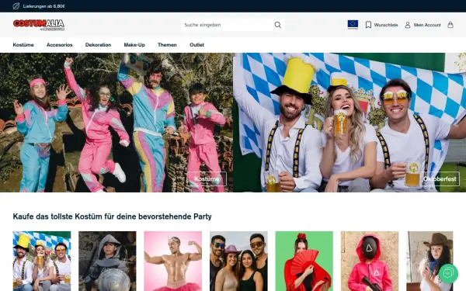Open the Dekoration menu

98,45
